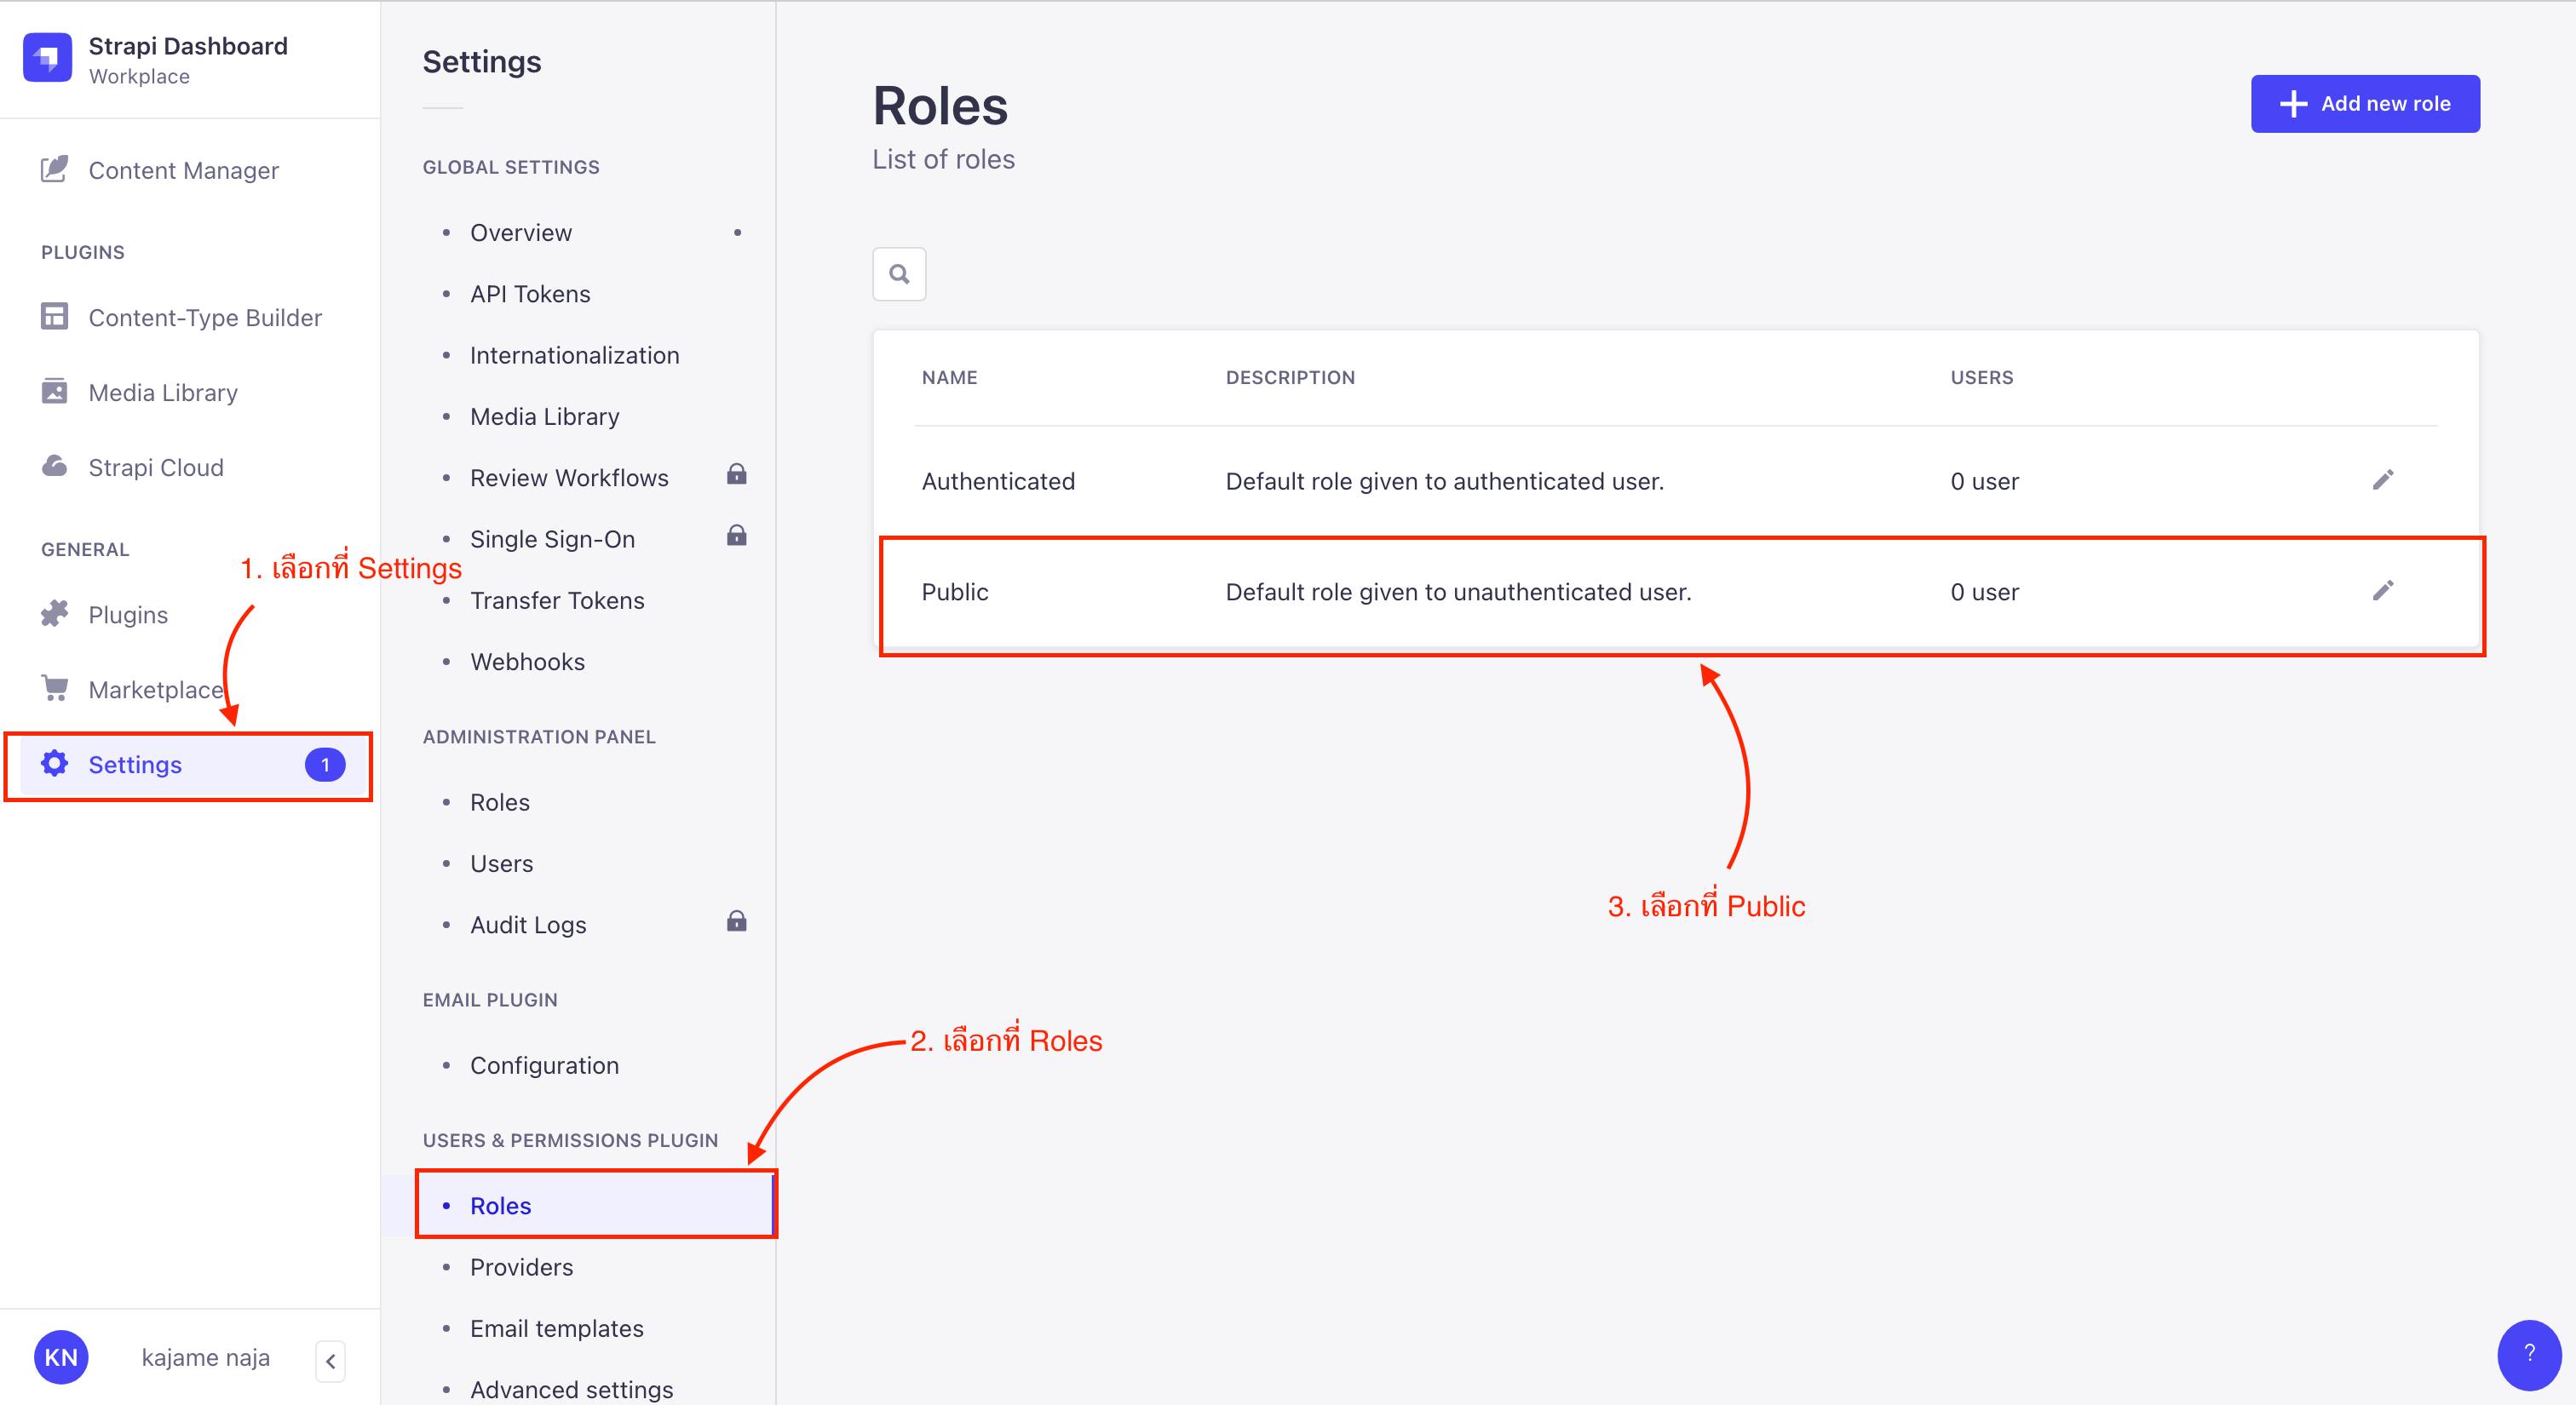This screenshot has height=1405, width=2576.
Task: Click the Content Manager icon
Action: tap(50, 169)
